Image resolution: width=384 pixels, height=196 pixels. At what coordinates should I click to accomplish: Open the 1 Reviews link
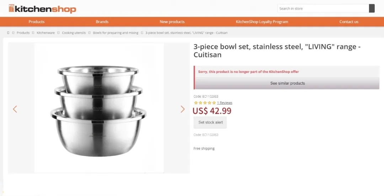click(224, 103)
